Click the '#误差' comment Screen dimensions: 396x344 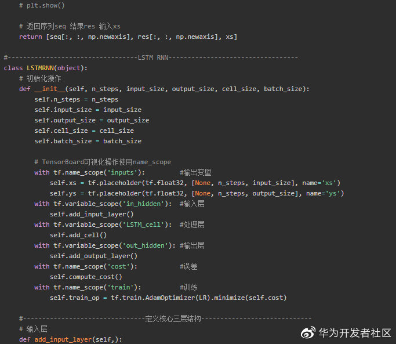(x=188, y=267)
